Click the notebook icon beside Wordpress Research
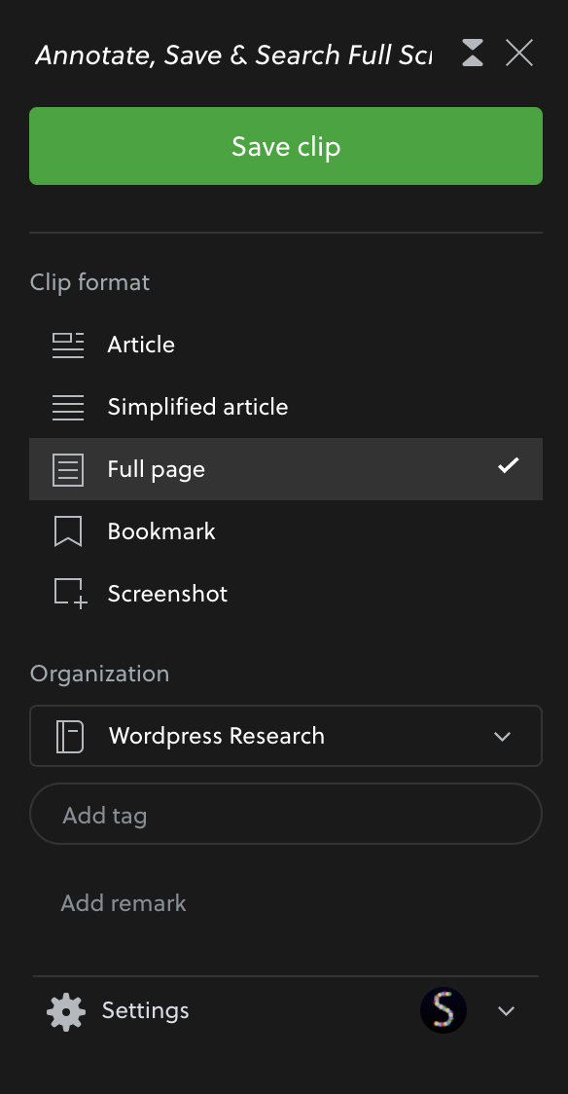 tap(70, 737)
